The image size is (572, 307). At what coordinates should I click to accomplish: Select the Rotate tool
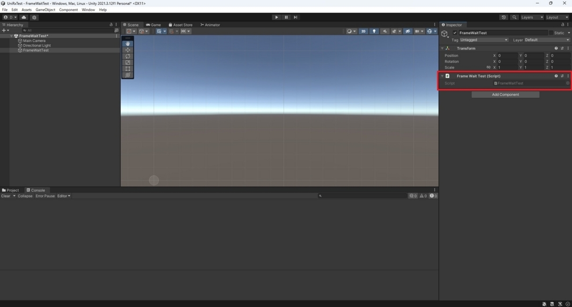pyautogui.click(x=128, y=56)
